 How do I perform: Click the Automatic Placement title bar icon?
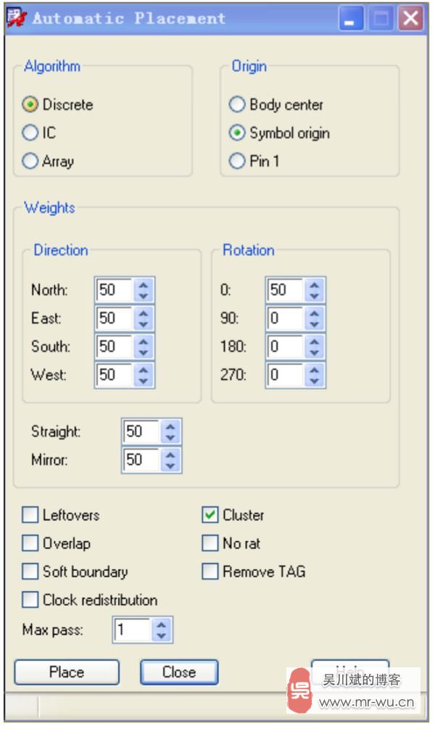coord(17,18)
